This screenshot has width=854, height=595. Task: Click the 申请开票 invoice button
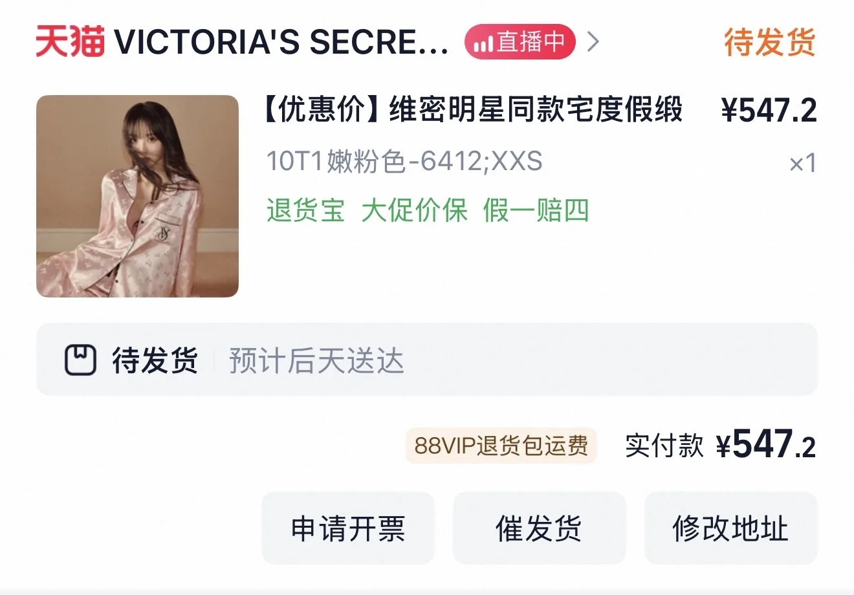(x=348, y=528)
